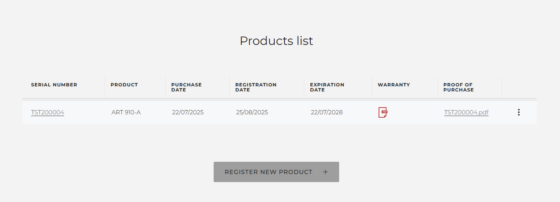Click the Expiration Date column header

click(x=327, y=87)
